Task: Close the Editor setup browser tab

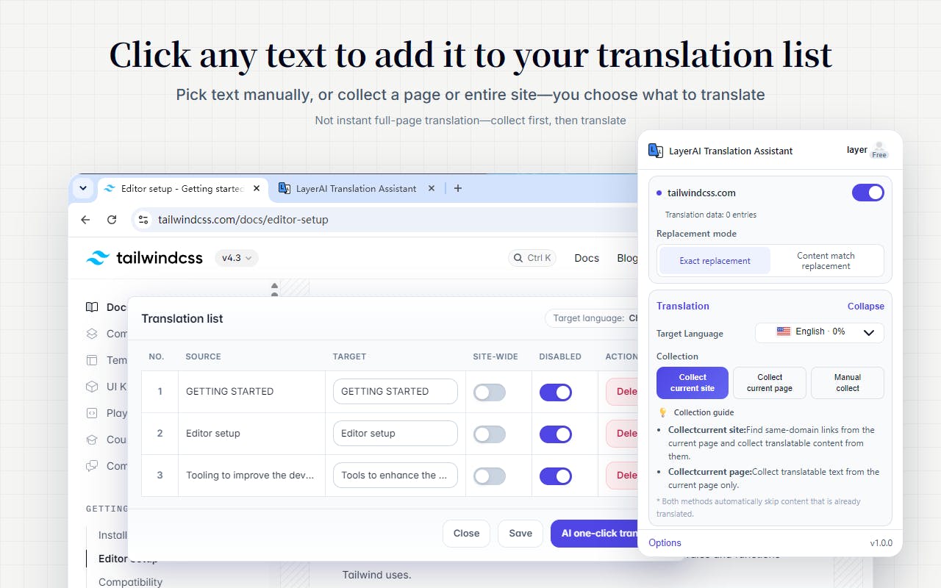Action: point(257,188)
